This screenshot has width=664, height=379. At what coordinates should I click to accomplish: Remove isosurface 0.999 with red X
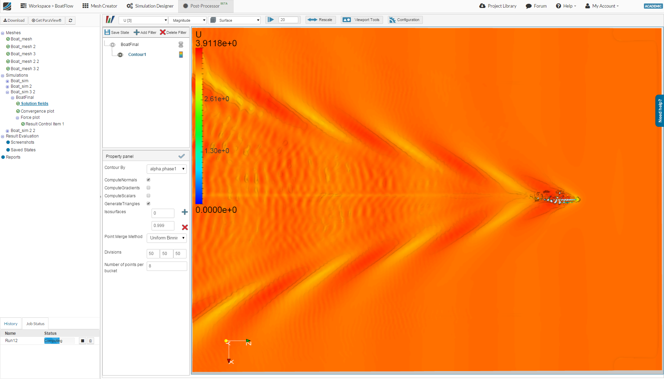pyautogui.click(x=185, y=227)
